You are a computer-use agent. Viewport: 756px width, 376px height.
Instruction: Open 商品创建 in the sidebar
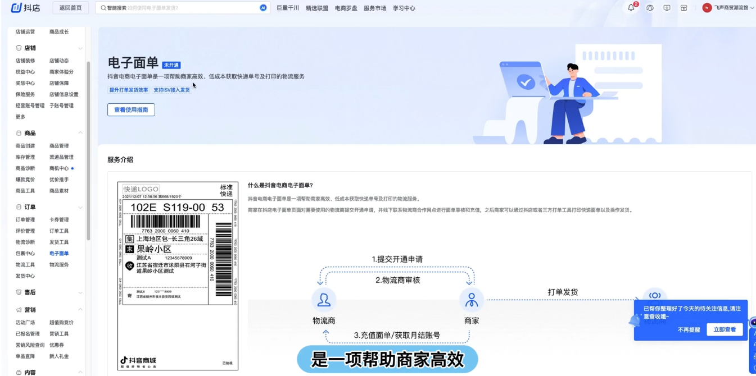pos(25,146)
